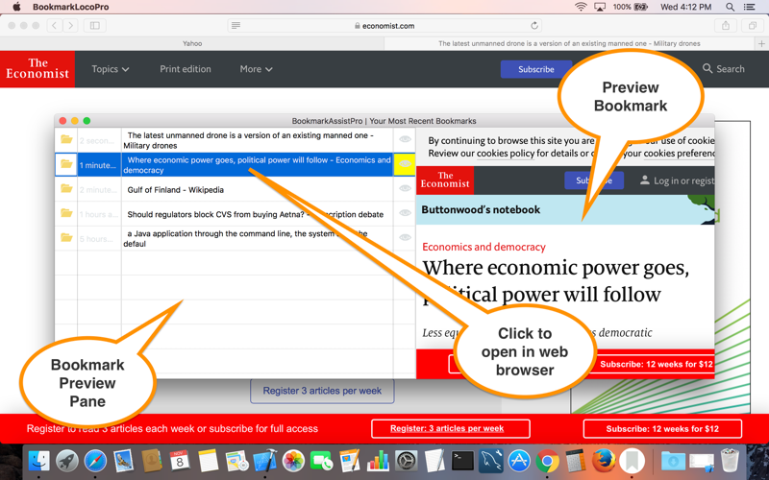The height and width of the screenshot is (480, 769).
Task: Toggle preview eye for the CVS Aetna bookmark
Action: pos(405,213)
